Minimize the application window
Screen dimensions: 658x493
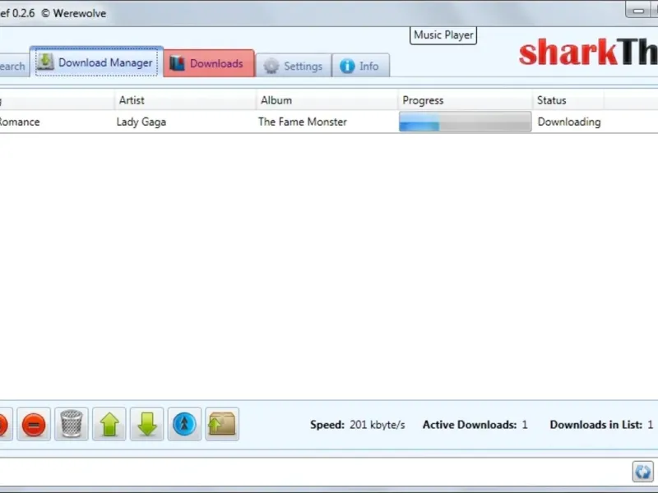(638, 10)
